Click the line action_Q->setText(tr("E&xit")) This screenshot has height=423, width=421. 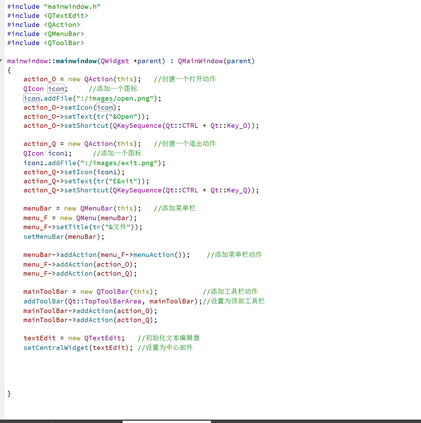86,181
